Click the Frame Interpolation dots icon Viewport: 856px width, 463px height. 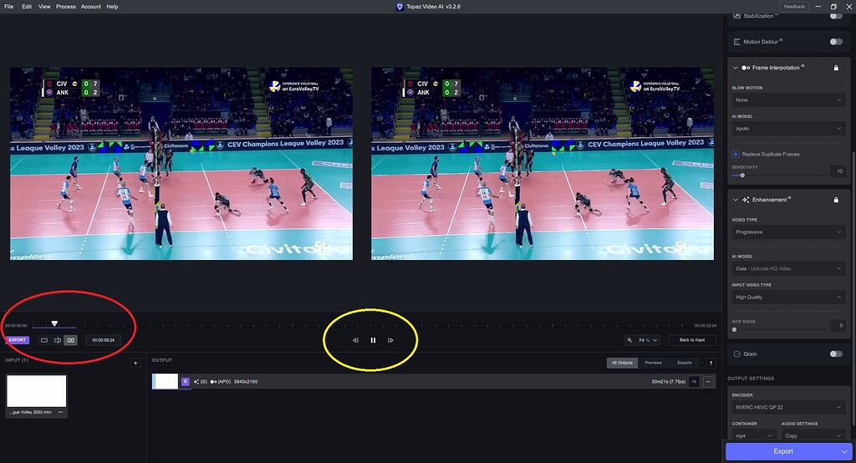pyautogui.click(x=746, y=68)
